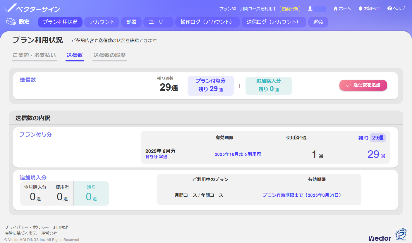Click the 送信数を追加 button

click(363, 85)
